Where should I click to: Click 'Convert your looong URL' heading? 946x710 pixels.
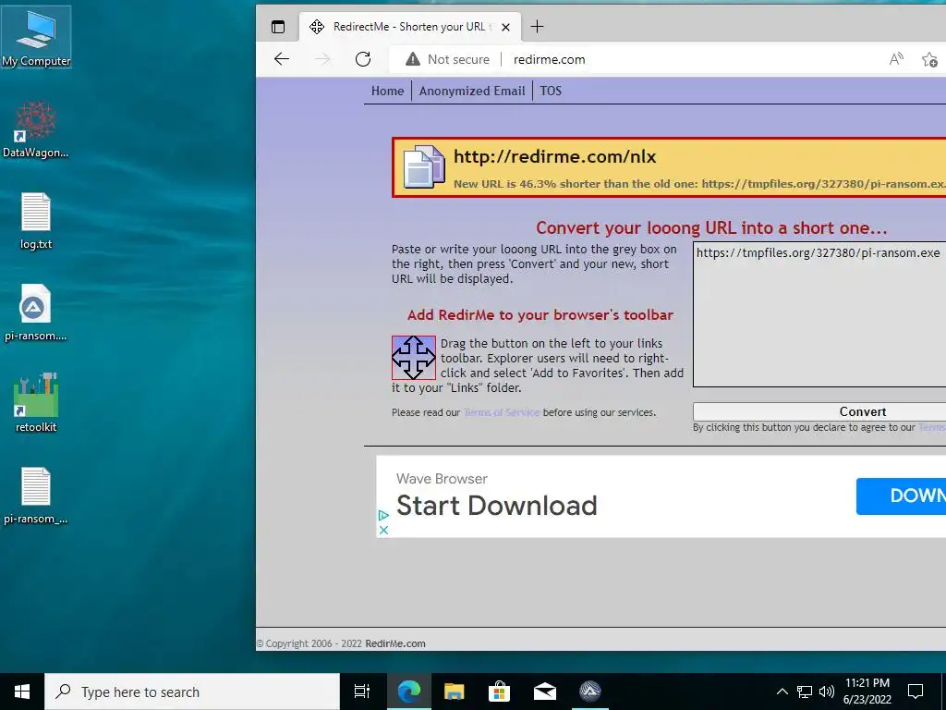coord(711,228)
